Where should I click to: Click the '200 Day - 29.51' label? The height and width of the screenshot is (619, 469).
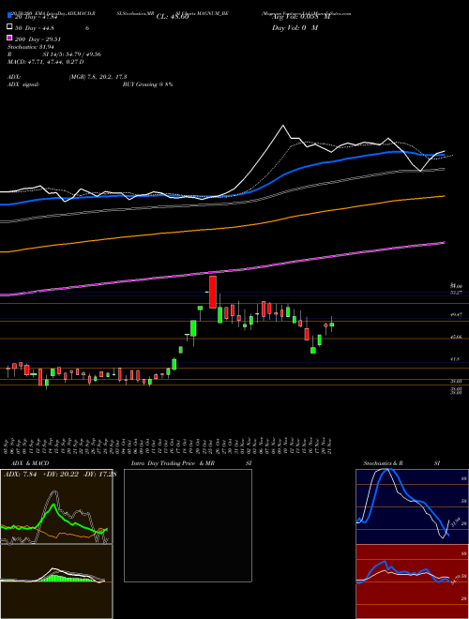[38, 39]
